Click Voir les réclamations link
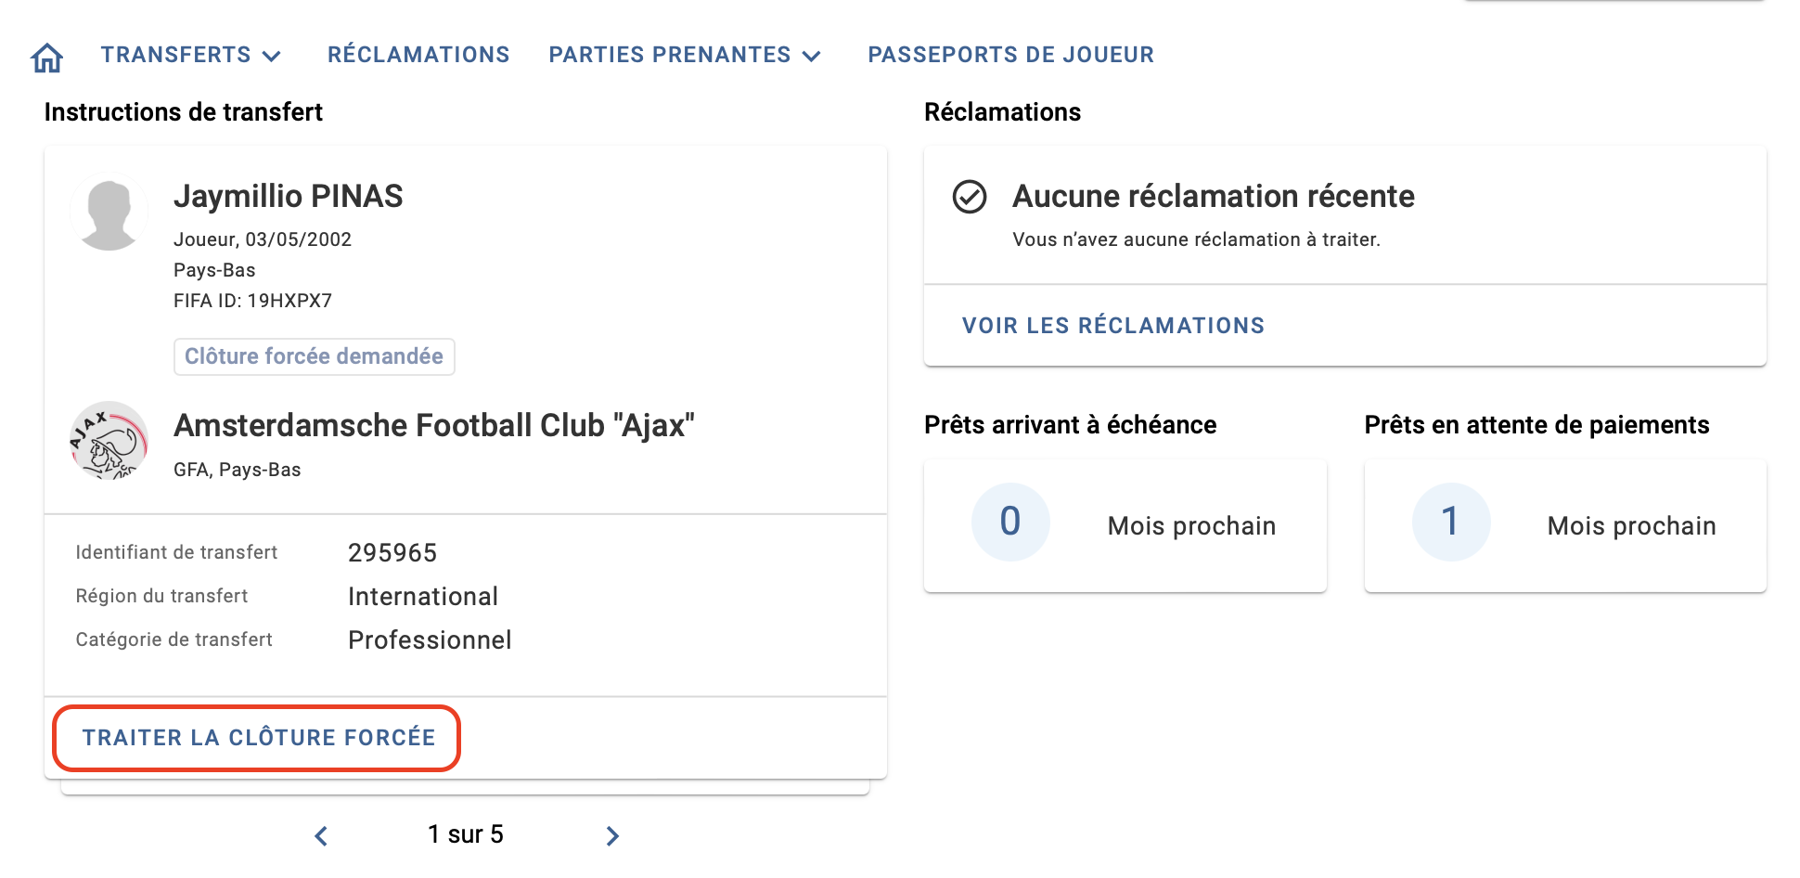This screenshot has width=1800, height=878. 1113,326
